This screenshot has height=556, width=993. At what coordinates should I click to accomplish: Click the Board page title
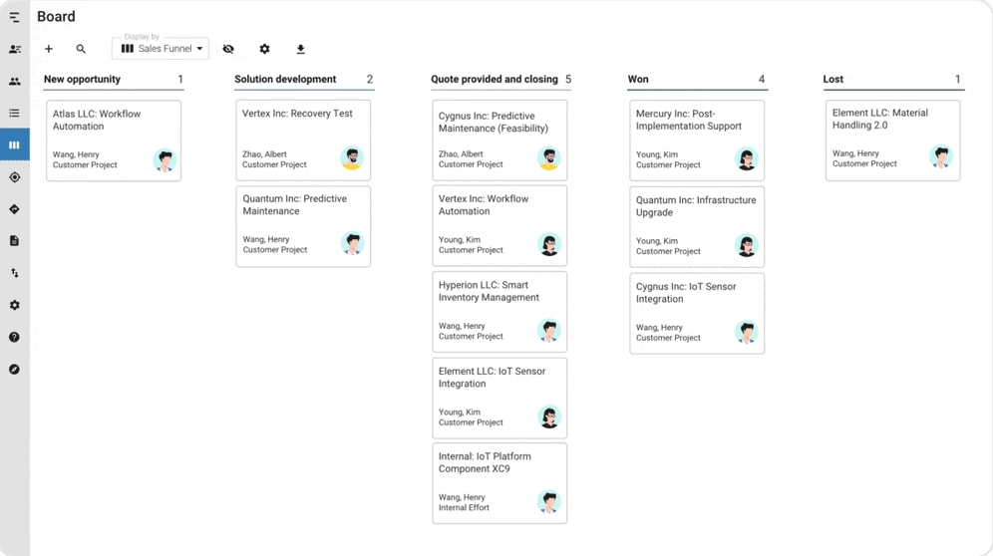pos(56,17)
